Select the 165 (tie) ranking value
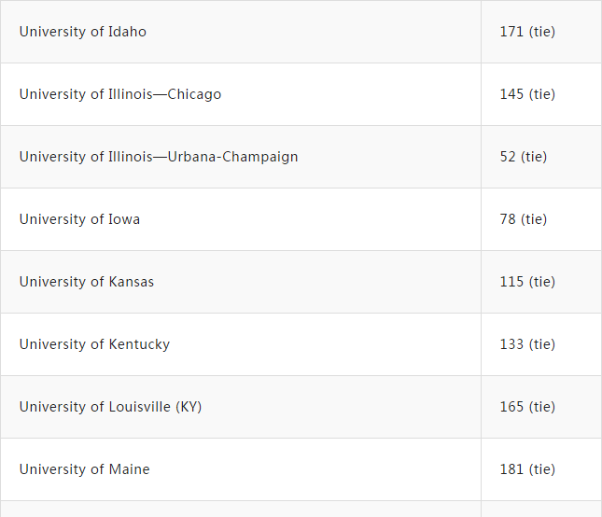The image size is (602, 517). tap(527, 407)
